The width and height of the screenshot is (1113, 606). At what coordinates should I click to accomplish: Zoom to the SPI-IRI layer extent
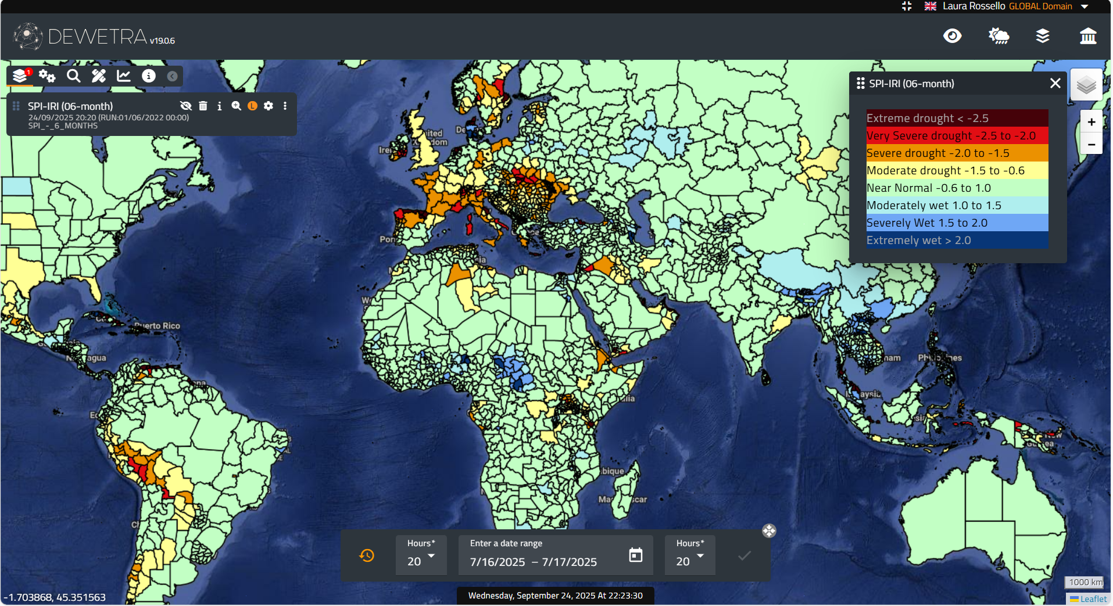(236, 106)
